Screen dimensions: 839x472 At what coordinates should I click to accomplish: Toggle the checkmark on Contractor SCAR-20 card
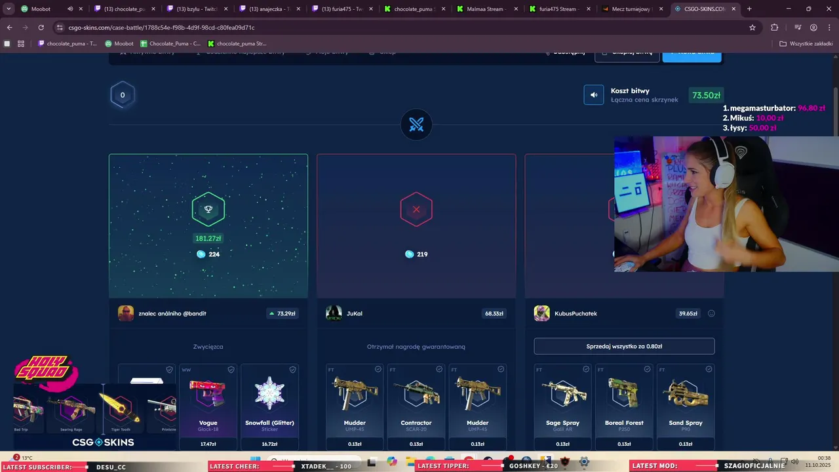click(x=439, y=370)
